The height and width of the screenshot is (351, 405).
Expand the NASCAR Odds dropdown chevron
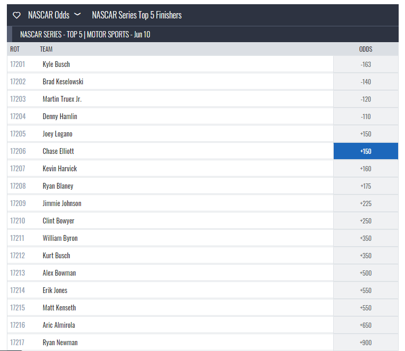click(x=78, y=15)
